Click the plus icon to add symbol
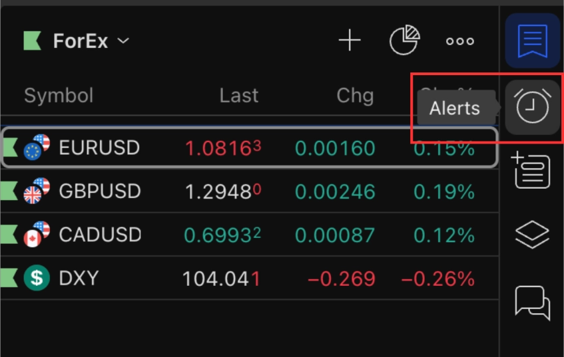Viewport: 564px width, 357px height. (349, 41)
